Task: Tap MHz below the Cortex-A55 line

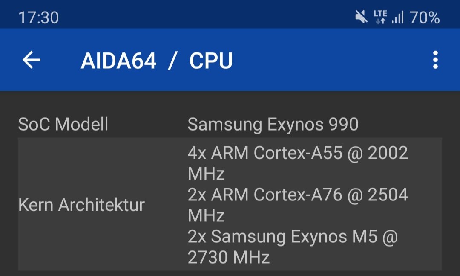Action: [206, 174]
